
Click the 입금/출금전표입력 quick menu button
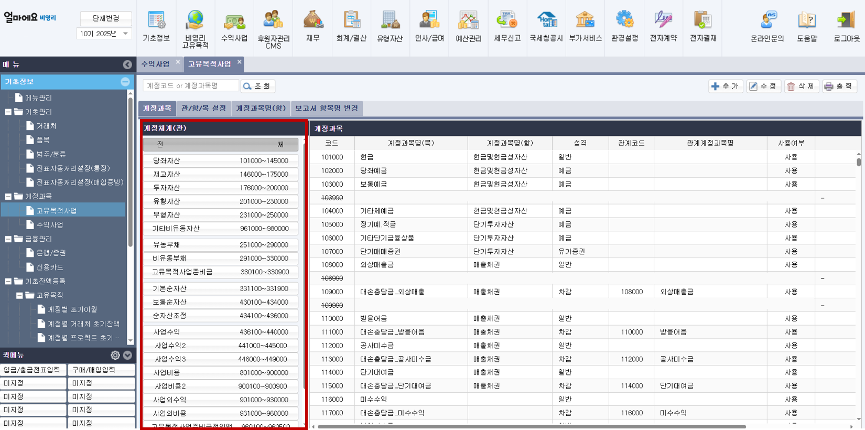point(33,370)
